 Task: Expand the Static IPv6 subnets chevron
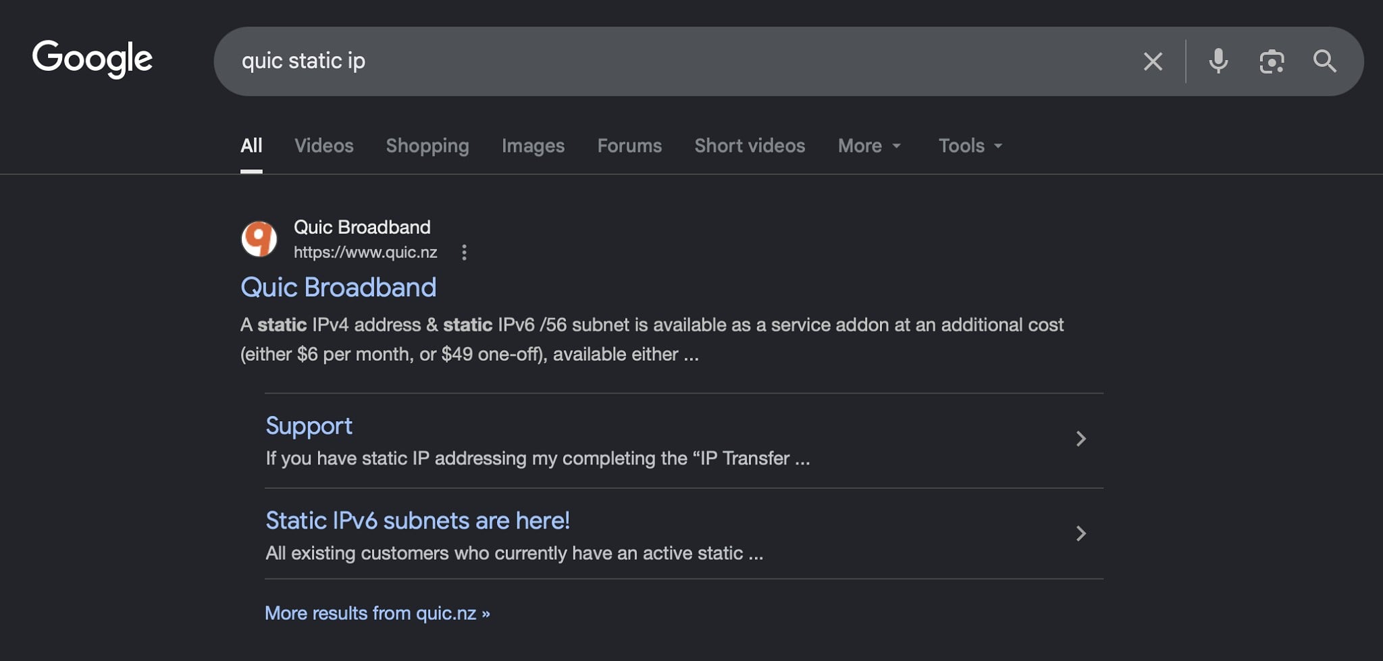(1080, 533)
